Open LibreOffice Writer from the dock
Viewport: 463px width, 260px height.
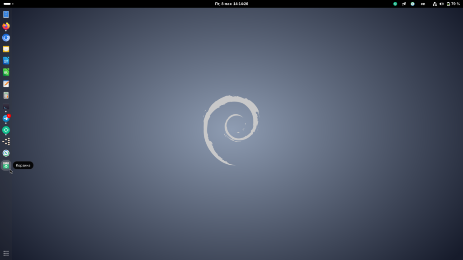6,61
